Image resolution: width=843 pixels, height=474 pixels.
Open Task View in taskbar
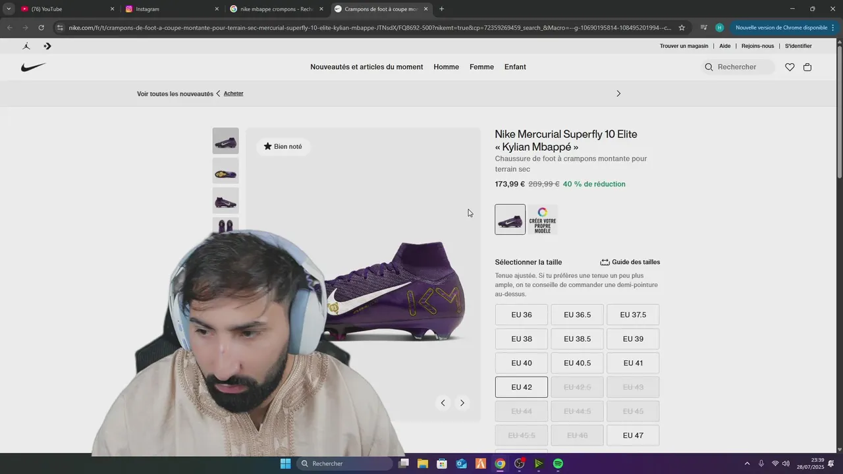pos(404,463)
